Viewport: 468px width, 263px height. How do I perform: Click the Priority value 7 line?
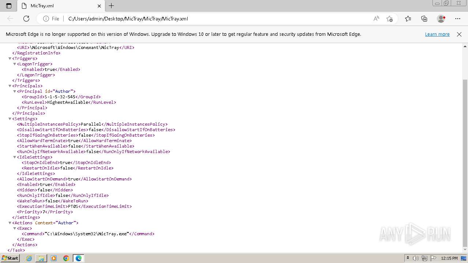tap(45, 212)
